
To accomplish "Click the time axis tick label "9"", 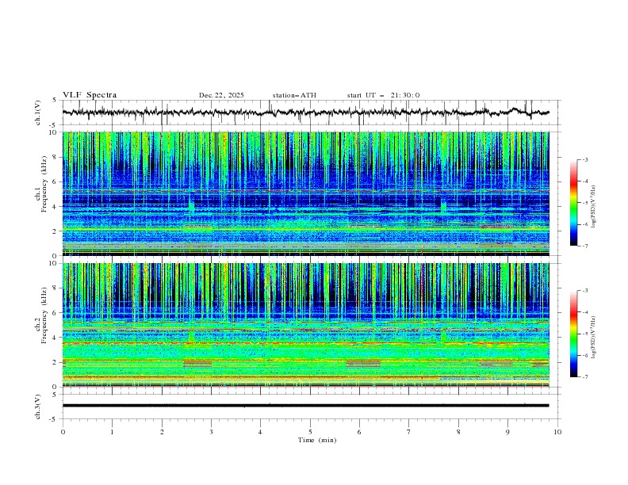I will 507,432.
